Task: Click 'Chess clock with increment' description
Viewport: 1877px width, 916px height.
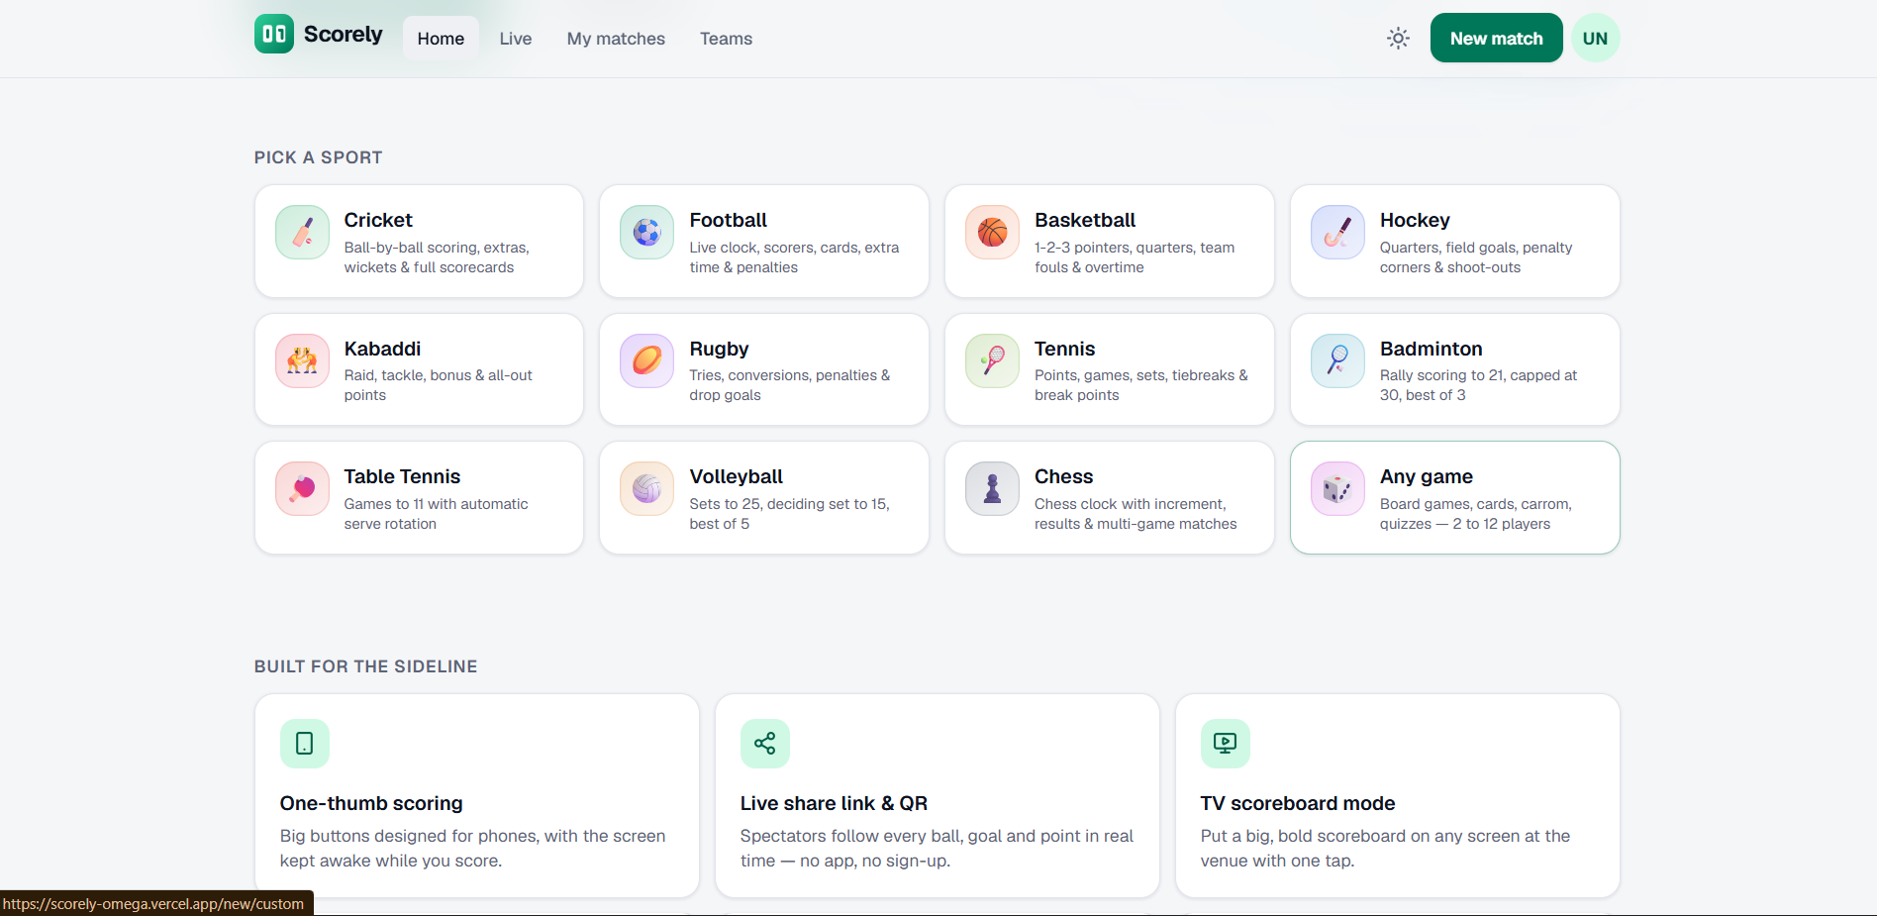Action: [x=1136, y=514]
